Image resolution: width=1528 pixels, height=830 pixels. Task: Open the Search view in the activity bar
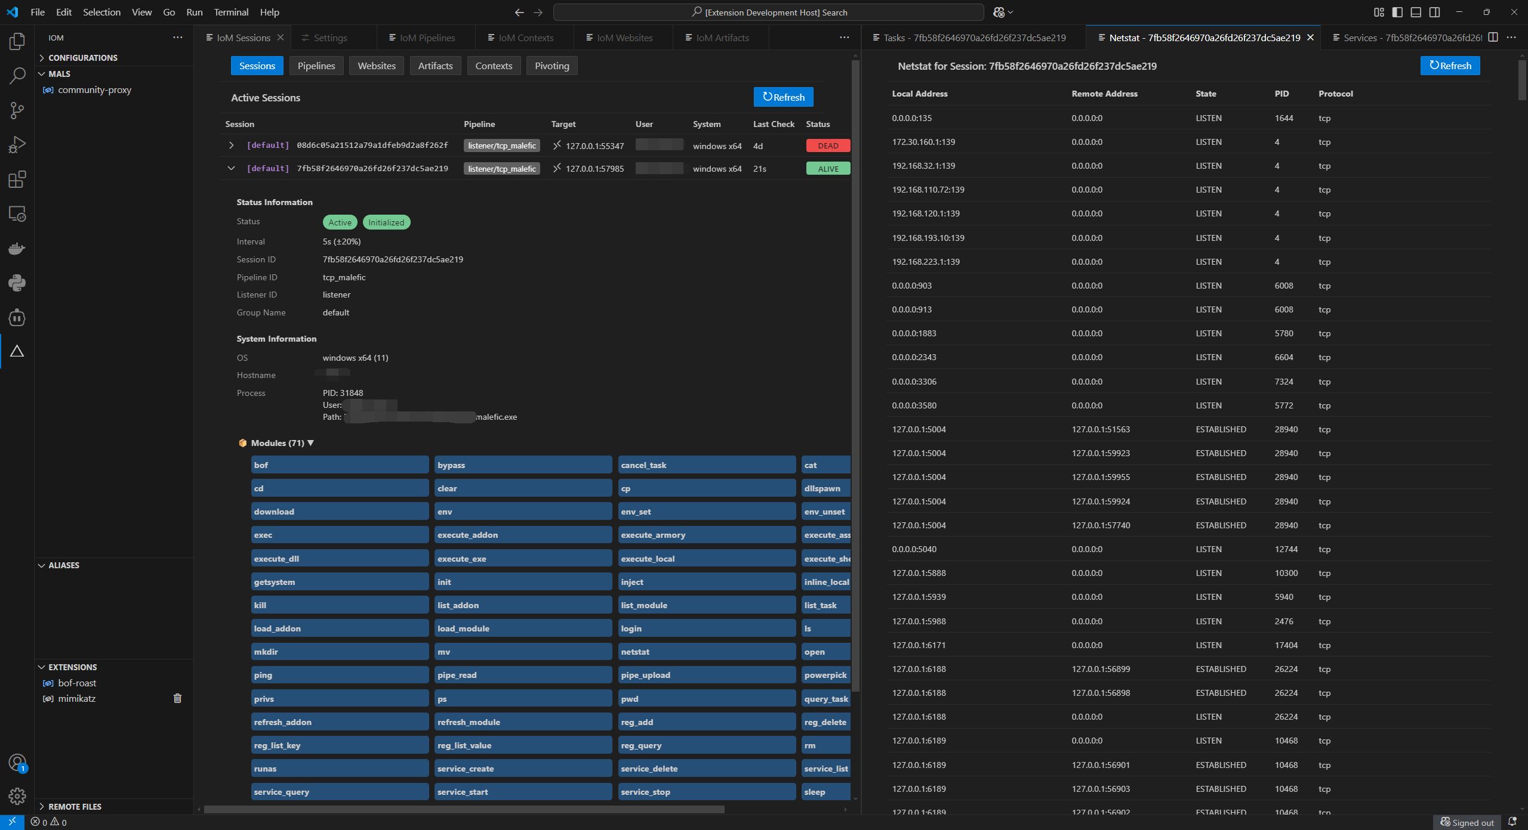(x=17, y=76)
